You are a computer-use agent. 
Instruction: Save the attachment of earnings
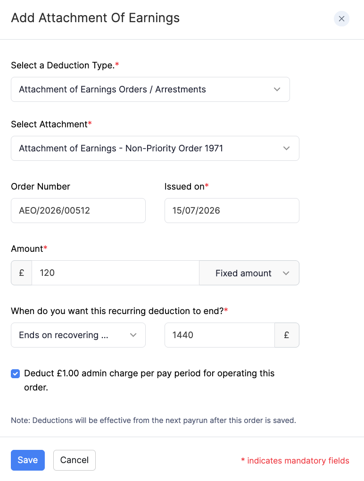pos(28,460)
